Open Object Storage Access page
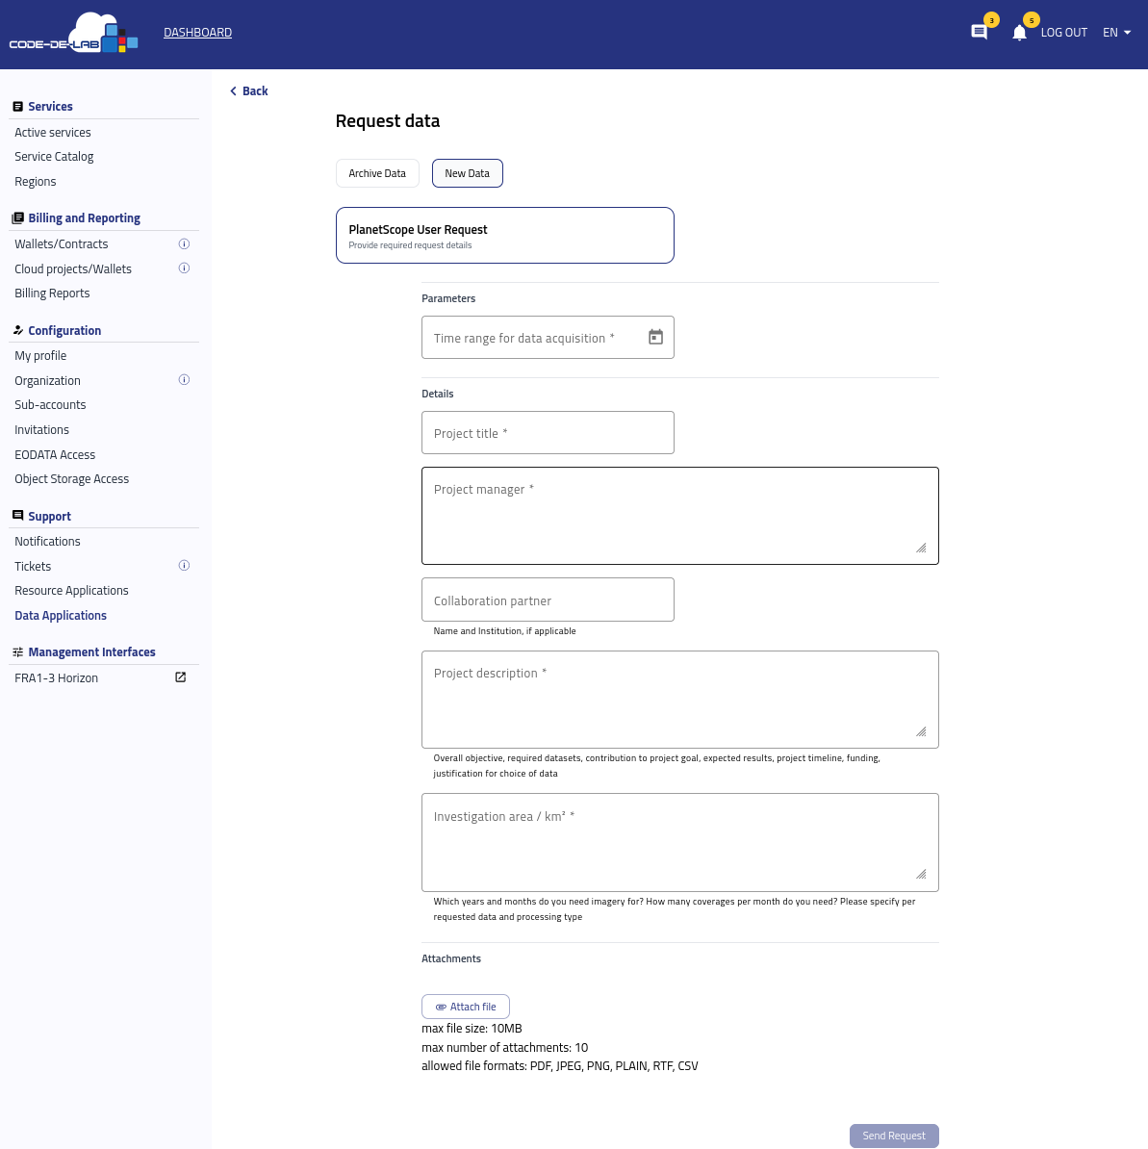Image resolution: width=1148 pixels, height=1149 pixels. [x=72, y=478]
